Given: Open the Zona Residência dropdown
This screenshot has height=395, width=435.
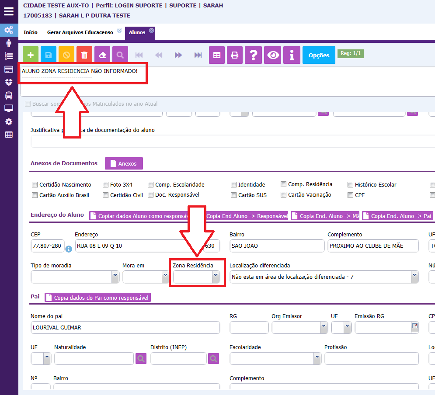Looking at the screenshot, I should click(197, 277).
